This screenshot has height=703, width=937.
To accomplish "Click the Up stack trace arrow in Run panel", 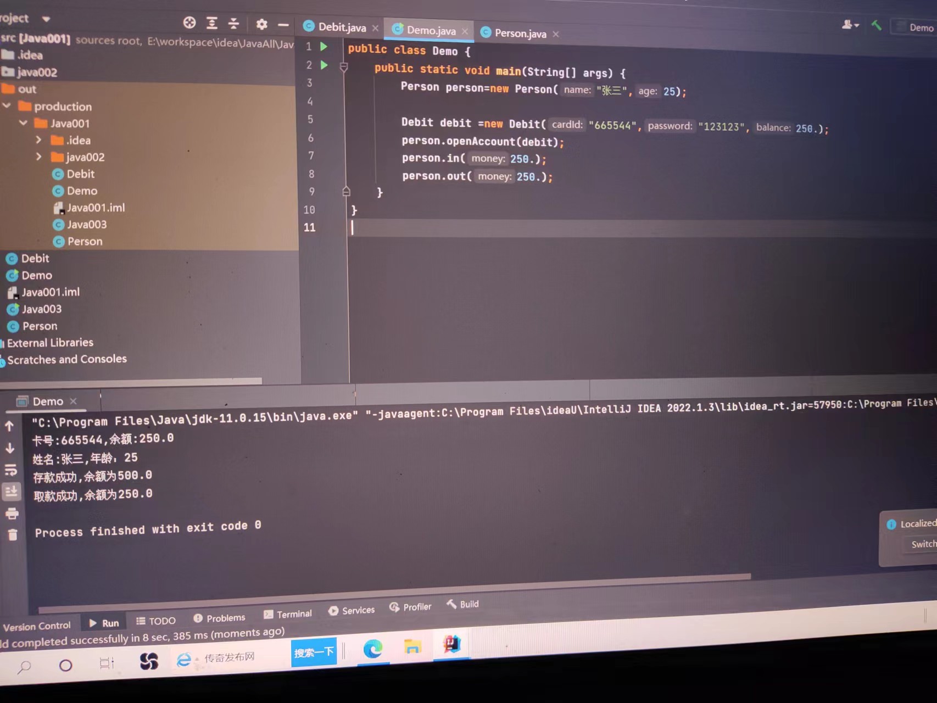I will click(x=9, y=426).
